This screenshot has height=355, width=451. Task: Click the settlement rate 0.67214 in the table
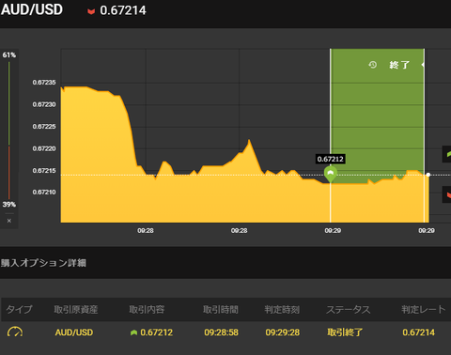(x=419, y=332)
